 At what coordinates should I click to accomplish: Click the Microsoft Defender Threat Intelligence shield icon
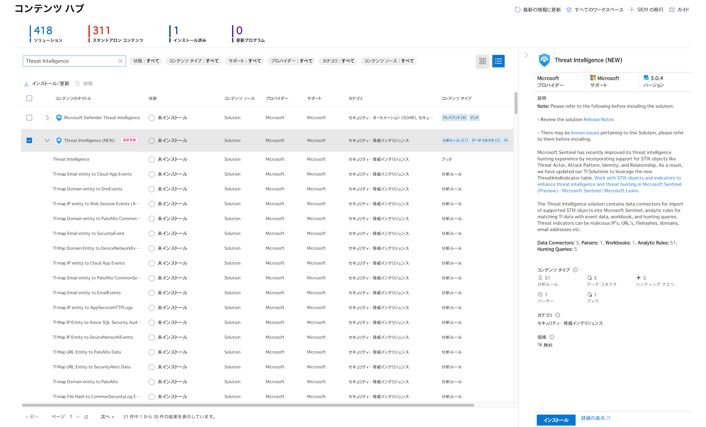click(x=59, y=118)
